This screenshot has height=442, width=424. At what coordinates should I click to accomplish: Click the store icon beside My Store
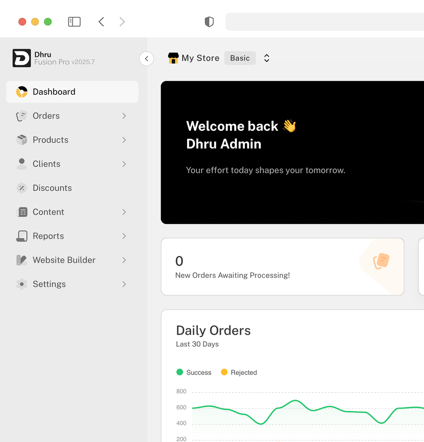pyautogui.click(x=172, y=58)
